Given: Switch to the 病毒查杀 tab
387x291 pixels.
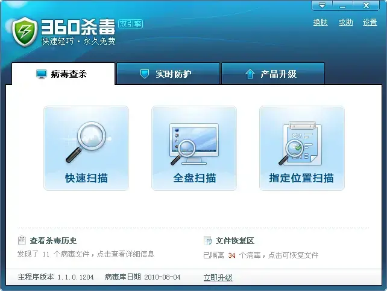Looking at the screenshot, I should [63, 74].
